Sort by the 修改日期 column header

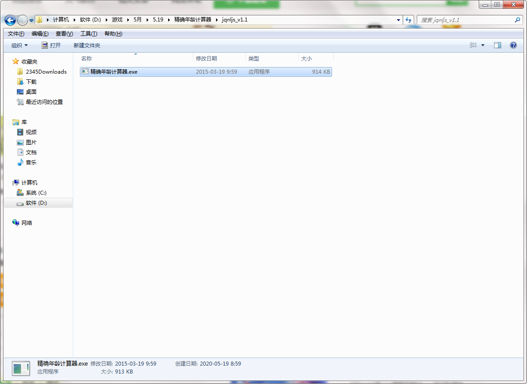point(206,59)
